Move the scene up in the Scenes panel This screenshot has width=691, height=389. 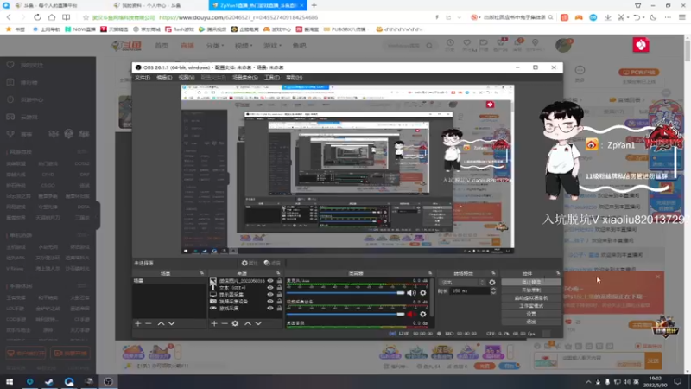pos(161,323)
